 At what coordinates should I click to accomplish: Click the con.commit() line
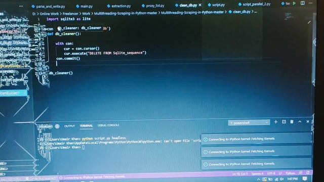(x=68, y=59)
